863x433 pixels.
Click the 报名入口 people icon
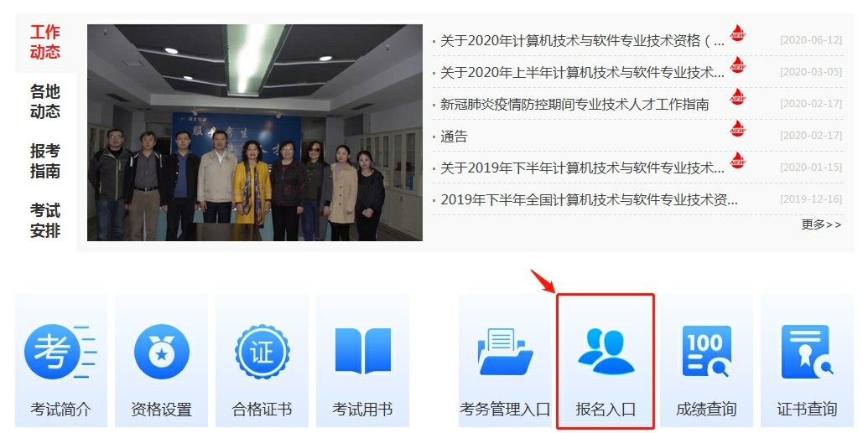point(606,352)
